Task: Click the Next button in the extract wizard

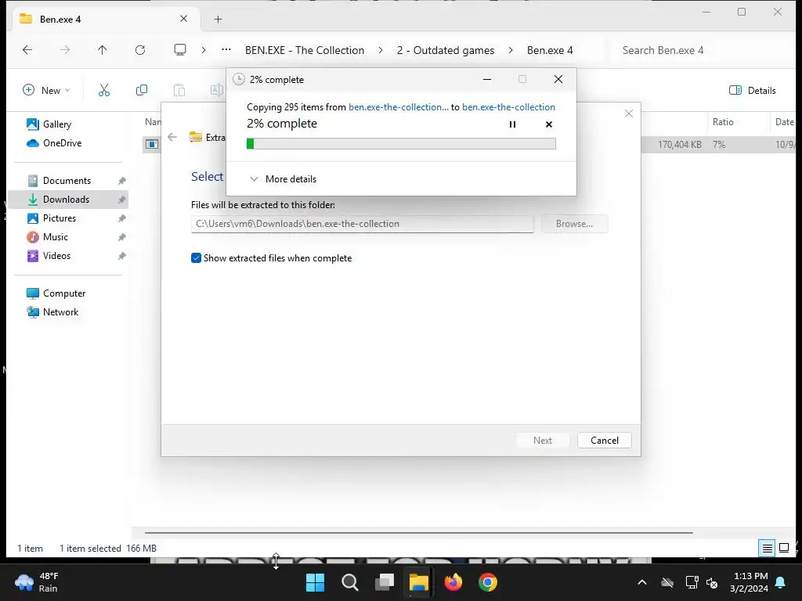Action: tap(543, 441)
